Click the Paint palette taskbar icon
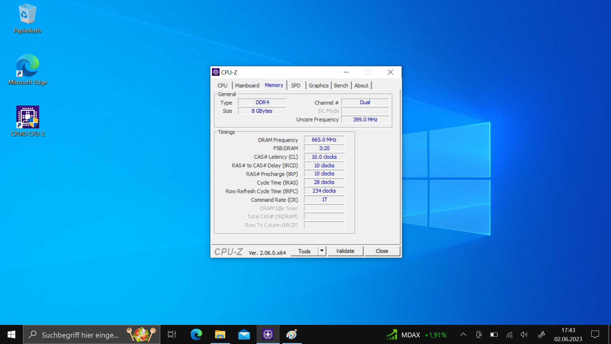This screenshot has width=611, height=344. point(291,334)
